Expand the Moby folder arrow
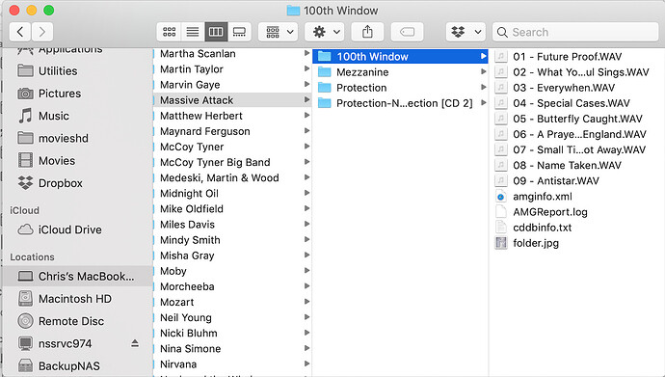The width and height of the screenshot is (665, 377). [x=306, y=271]
